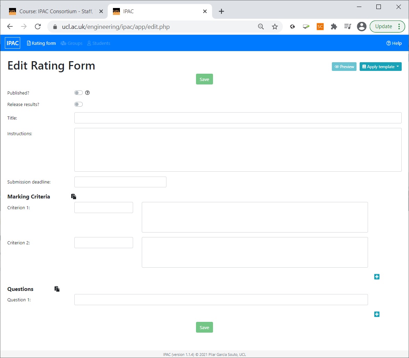Image resolution: width=409 pixels, height=358 pixels.
Task: Toggle the Release results switch
Action: pos(79,104)
